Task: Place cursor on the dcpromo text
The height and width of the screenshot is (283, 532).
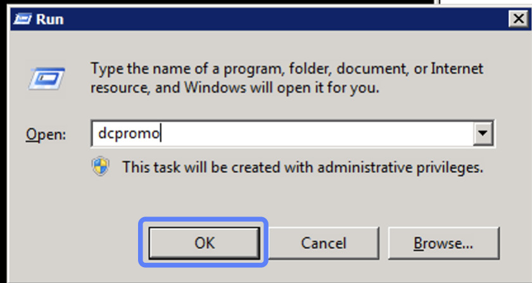Action: [x=129, y=134]
